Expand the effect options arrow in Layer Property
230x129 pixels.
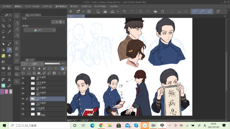tap(63, 22)
